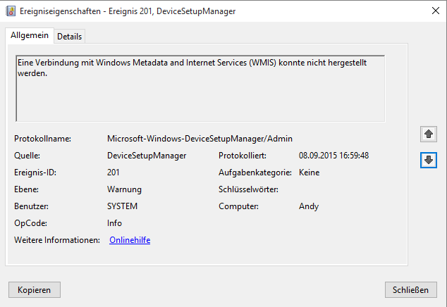447x307 pixels.
Task: Click the Protokollname value Microsoft-Windows-DeviceSetupManager/Admin
Action: pos(200,139)
